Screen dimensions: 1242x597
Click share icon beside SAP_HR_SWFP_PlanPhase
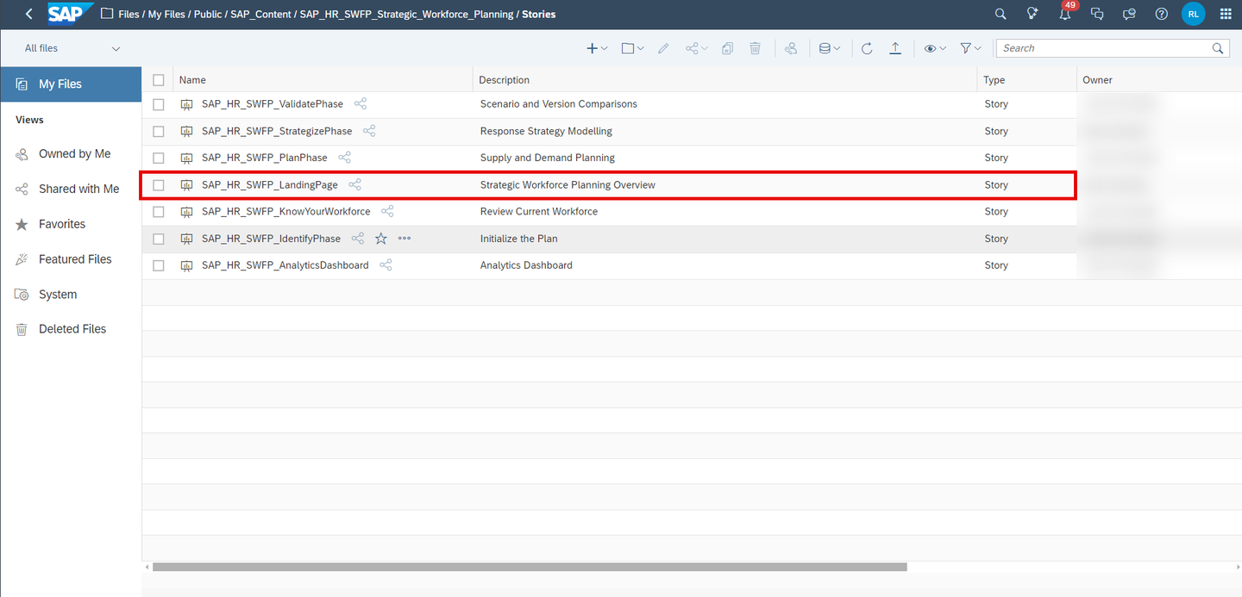(x=345, y=158)
